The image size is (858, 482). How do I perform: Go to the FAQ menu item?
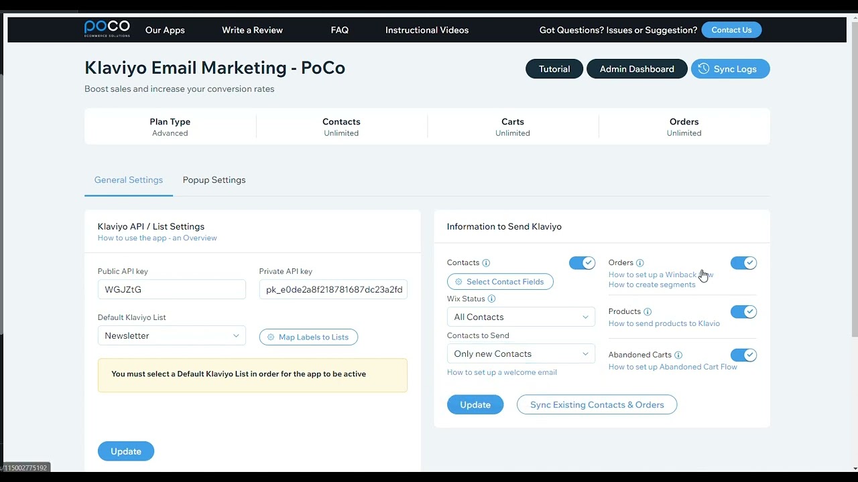point(340,30)
